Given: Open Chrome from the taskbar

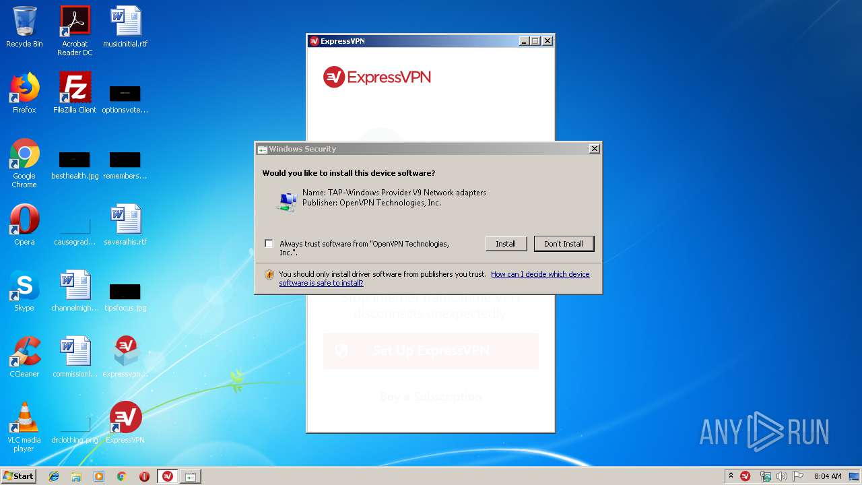Looking at the screenshot, I should coord(122,476).
